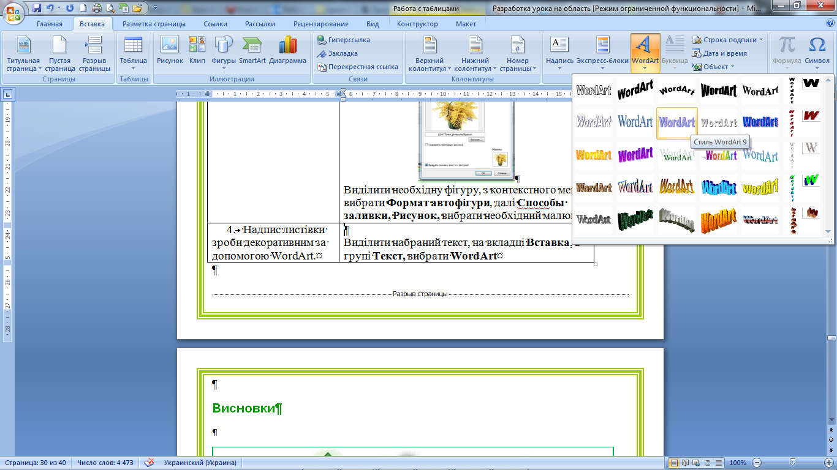Go to the Рецензирование tab
The image size is (837, 470).
[321, 24]
